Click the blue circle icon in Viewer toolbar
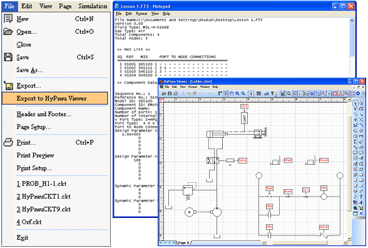The height and width of the screenshot is (248, 368). point(358,93)
